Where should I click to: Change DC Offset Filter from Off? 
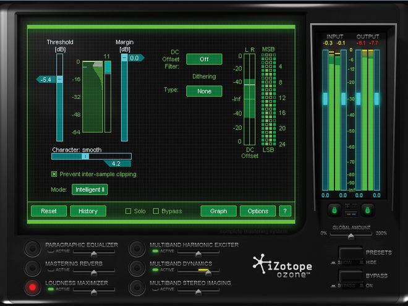pyautogui.click(x=204, y=59)
